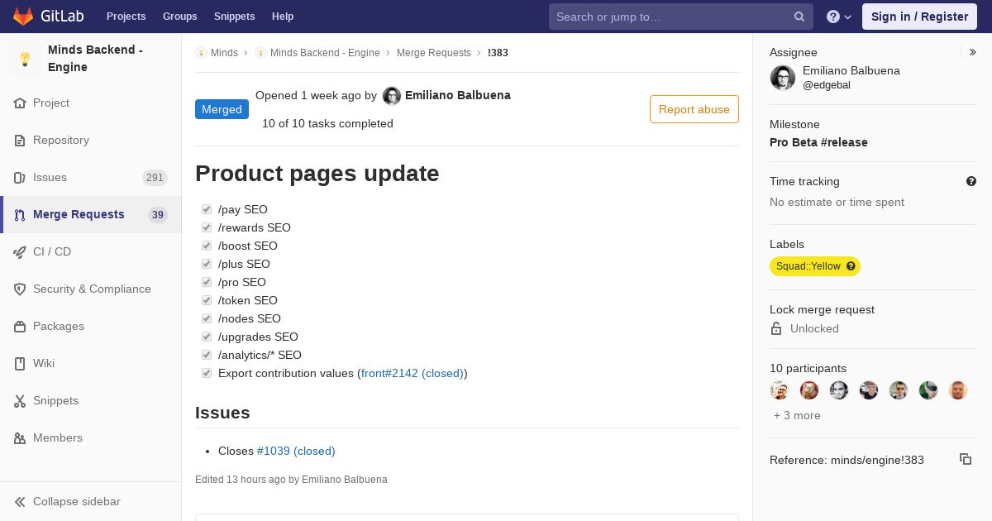Click the Collapse sidebar text

tap(77, 502)
